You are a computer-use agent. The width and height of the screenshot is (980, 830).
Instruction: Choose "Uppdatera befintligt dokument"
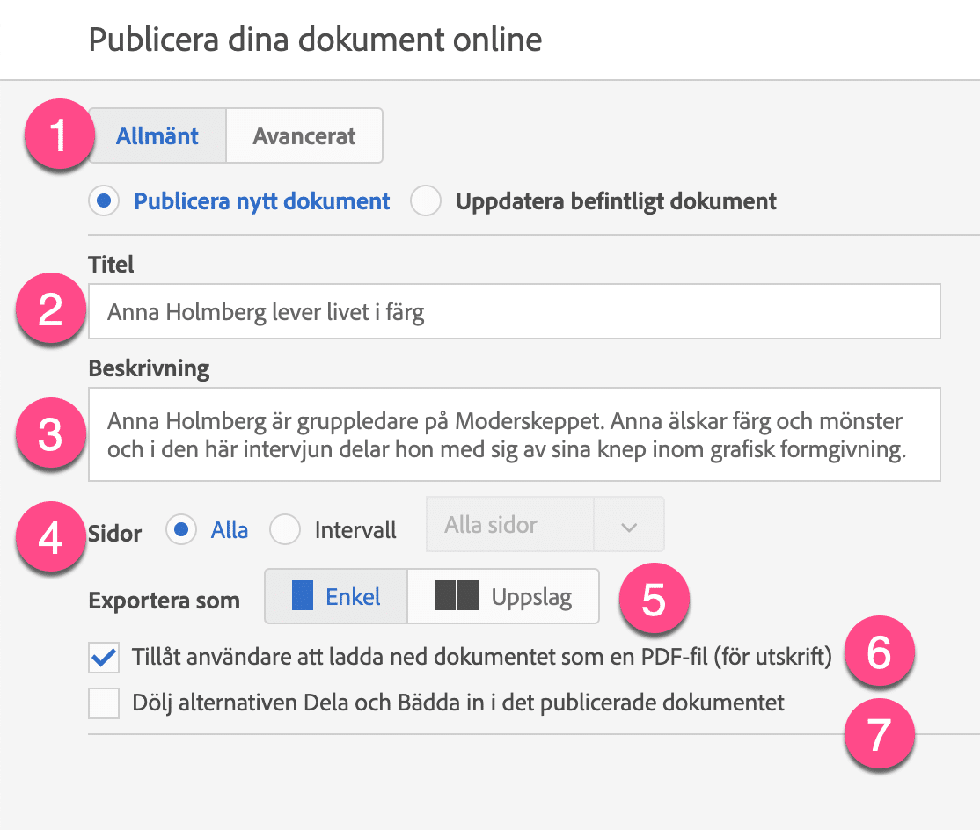pos(426,200)
